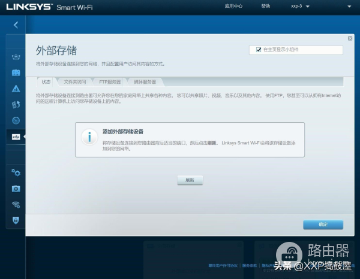This screenshot has height=279, width=360.
Task: Switch to the 状态 tab
Action: click(x=46, y=82)
